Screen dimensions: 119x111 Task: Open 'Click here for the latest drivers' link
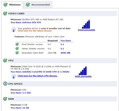[35, 31]
